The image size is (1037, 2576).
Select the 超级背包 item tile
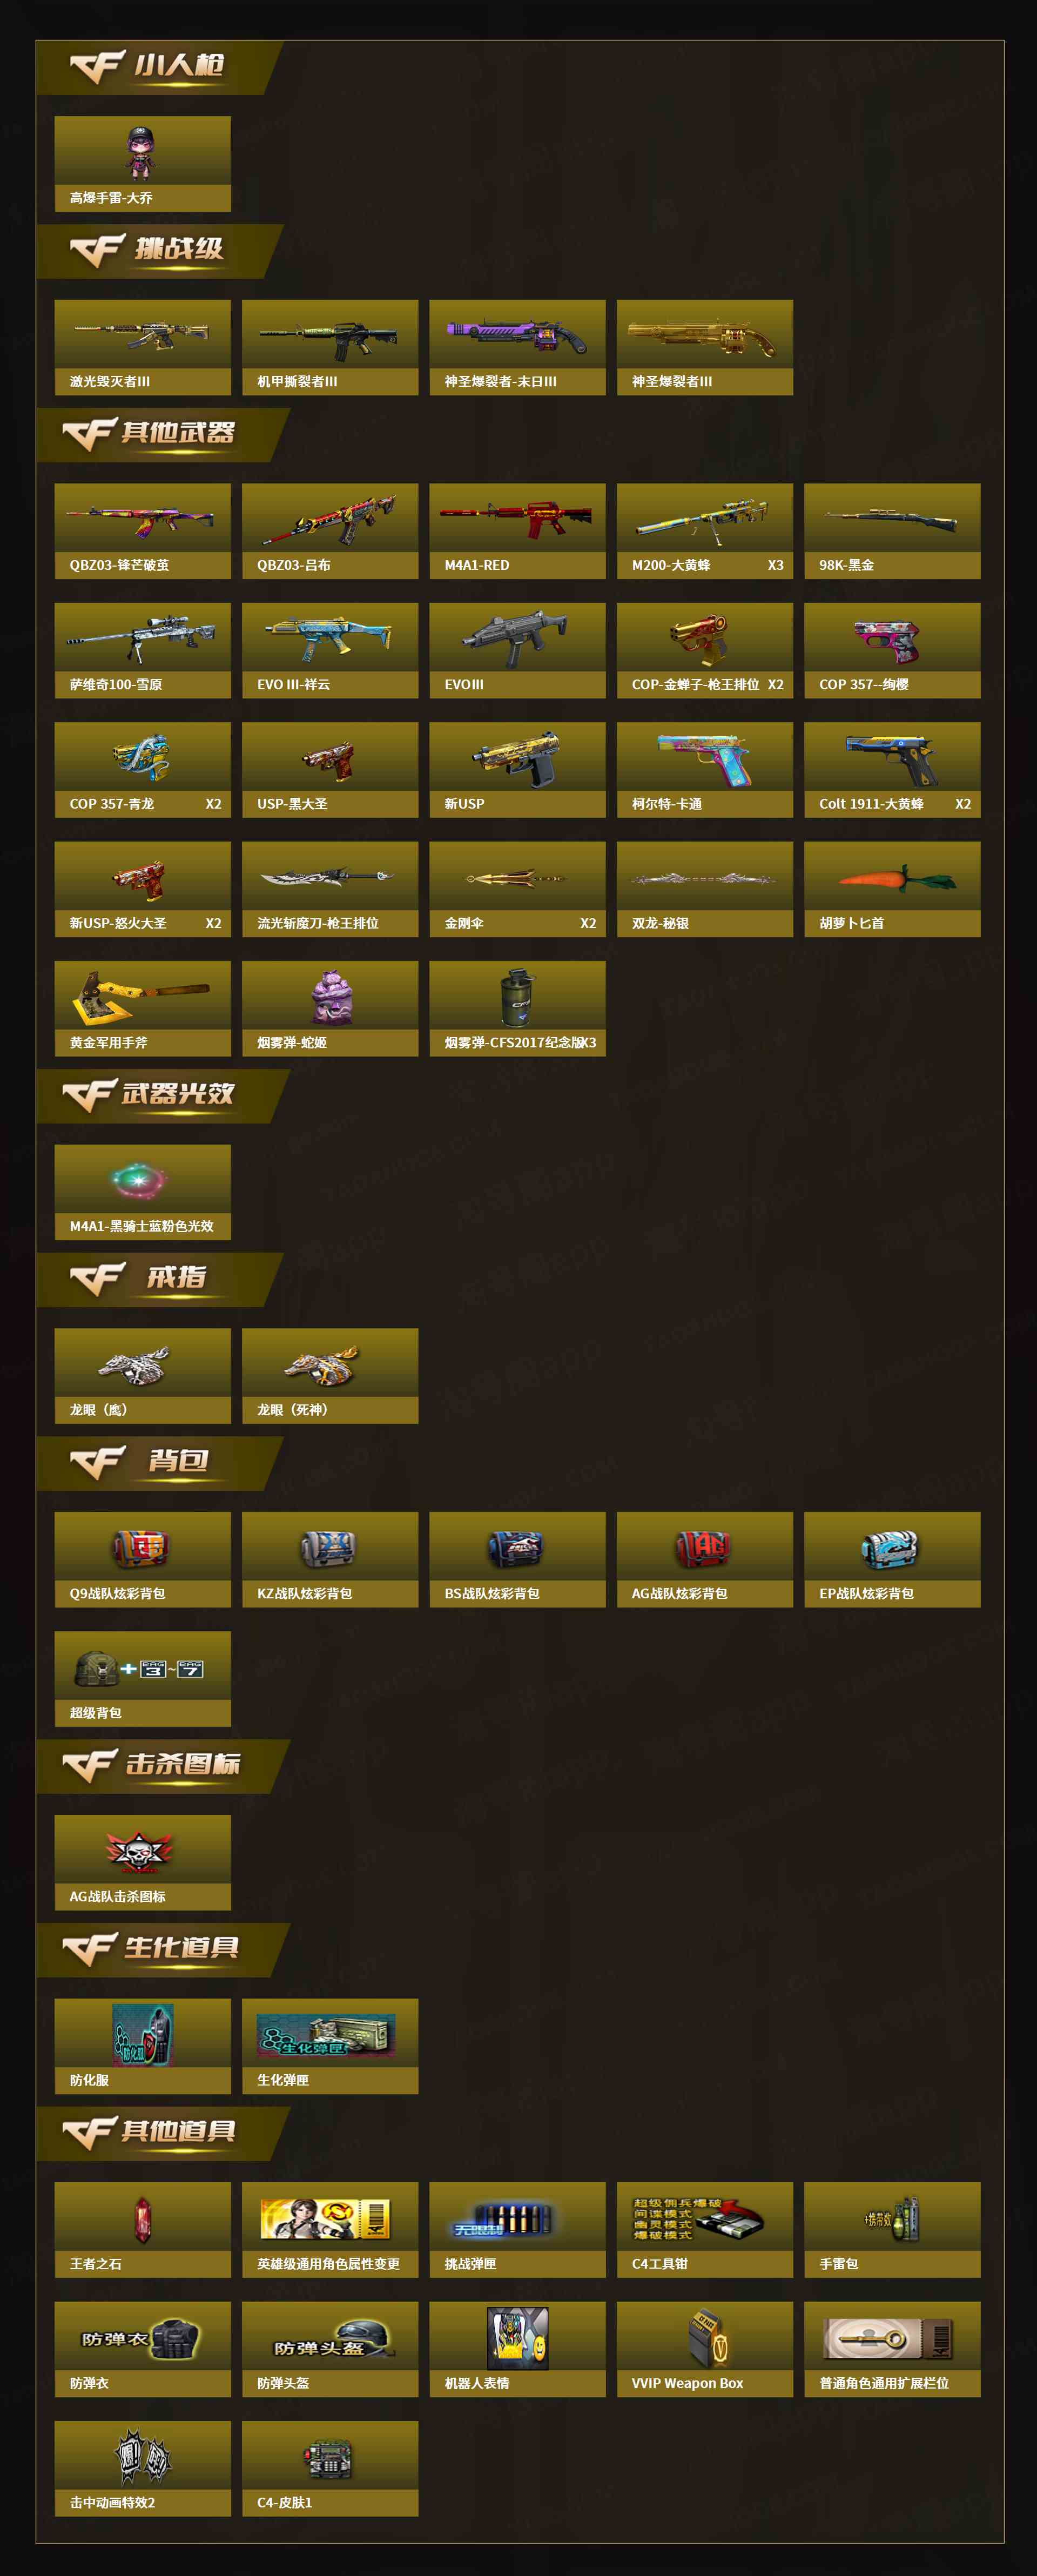(x=143, y=1679)
